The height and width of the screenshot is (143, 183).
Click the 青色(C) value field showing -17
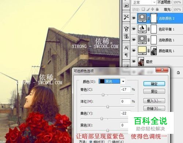coord(126,90)
